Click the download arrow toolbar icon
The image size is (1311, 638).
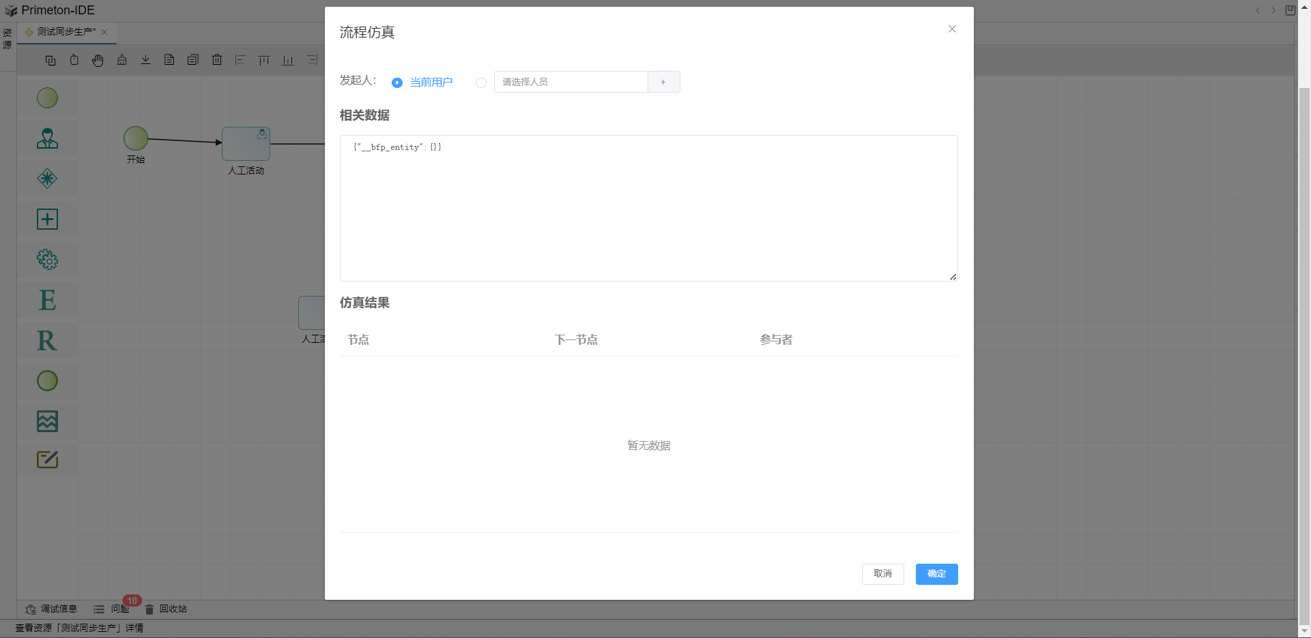(x=145, y=60)
